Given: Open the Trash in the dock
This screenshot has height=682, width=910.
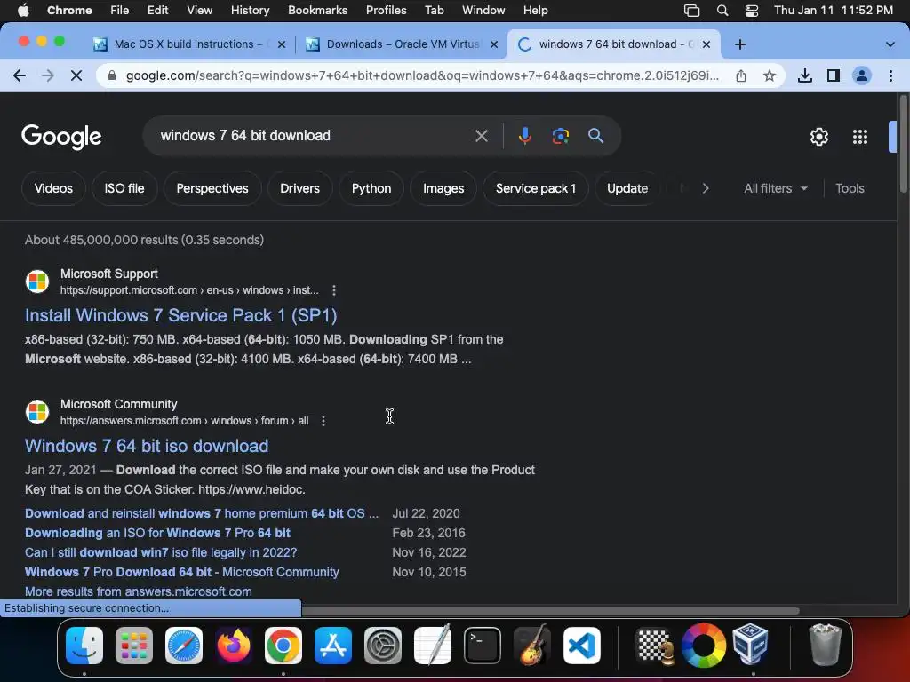Looking at the screenshot, I should pos(825,645).
